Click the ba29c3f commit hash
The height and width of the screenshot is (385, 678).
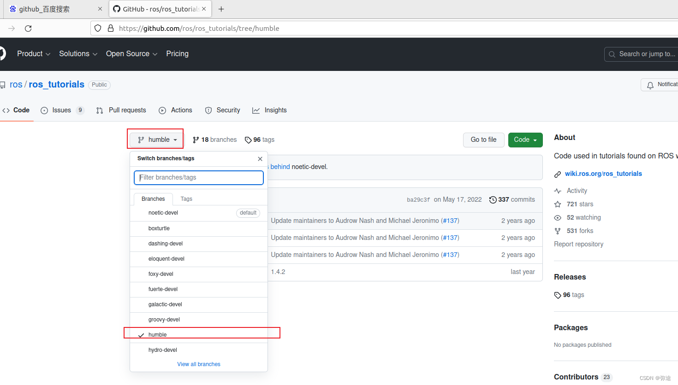tap(418, 200)
